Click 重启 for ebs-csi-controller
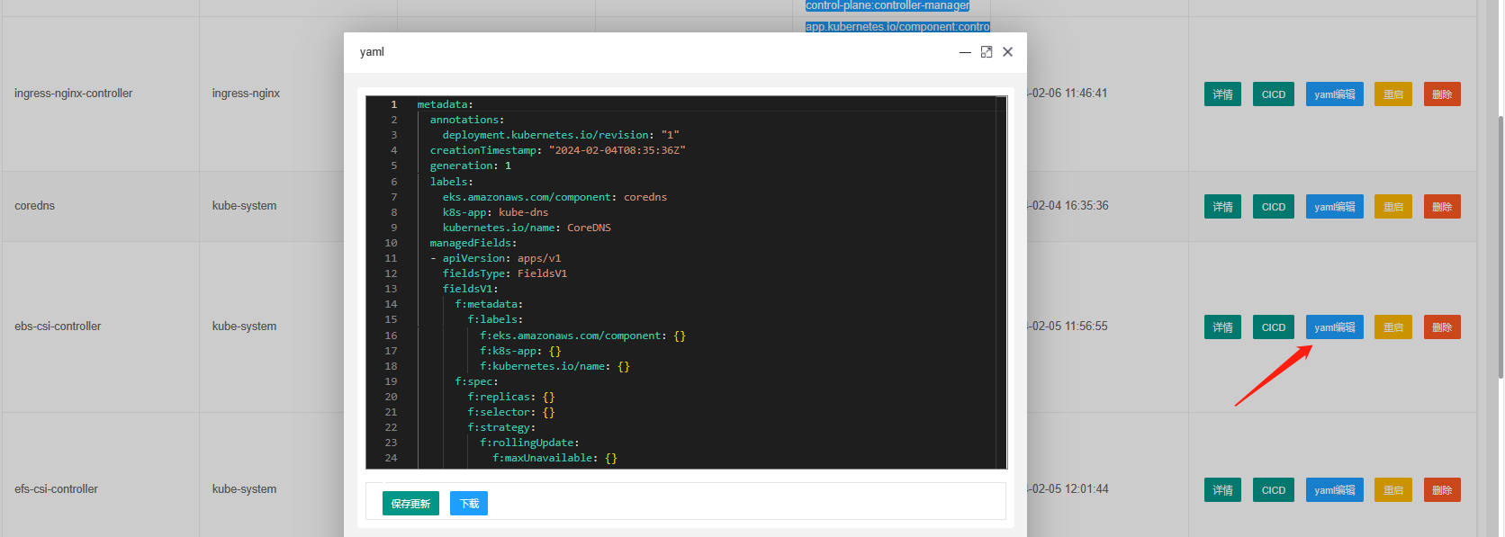This screenshot has width=1505, height=537. (x=1393, y=327)
